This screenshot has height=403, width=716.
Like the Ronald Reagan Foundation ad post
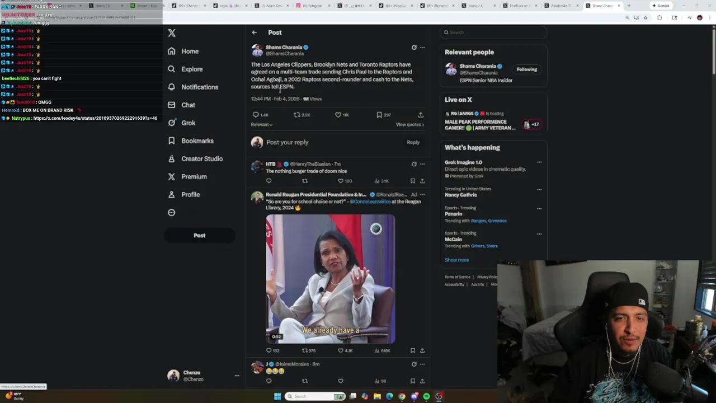coord(341,350)
